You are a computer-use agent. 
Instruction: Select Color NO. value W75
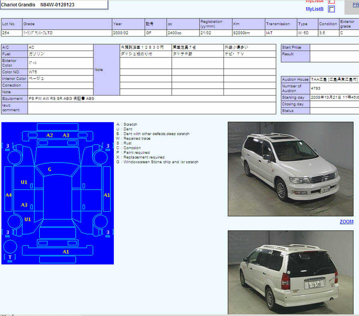pyautogui.click(x=61, y=72)
